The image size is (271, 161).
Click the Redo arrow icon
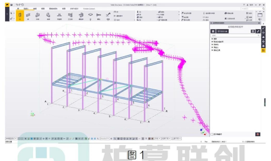tap(19, 5)
